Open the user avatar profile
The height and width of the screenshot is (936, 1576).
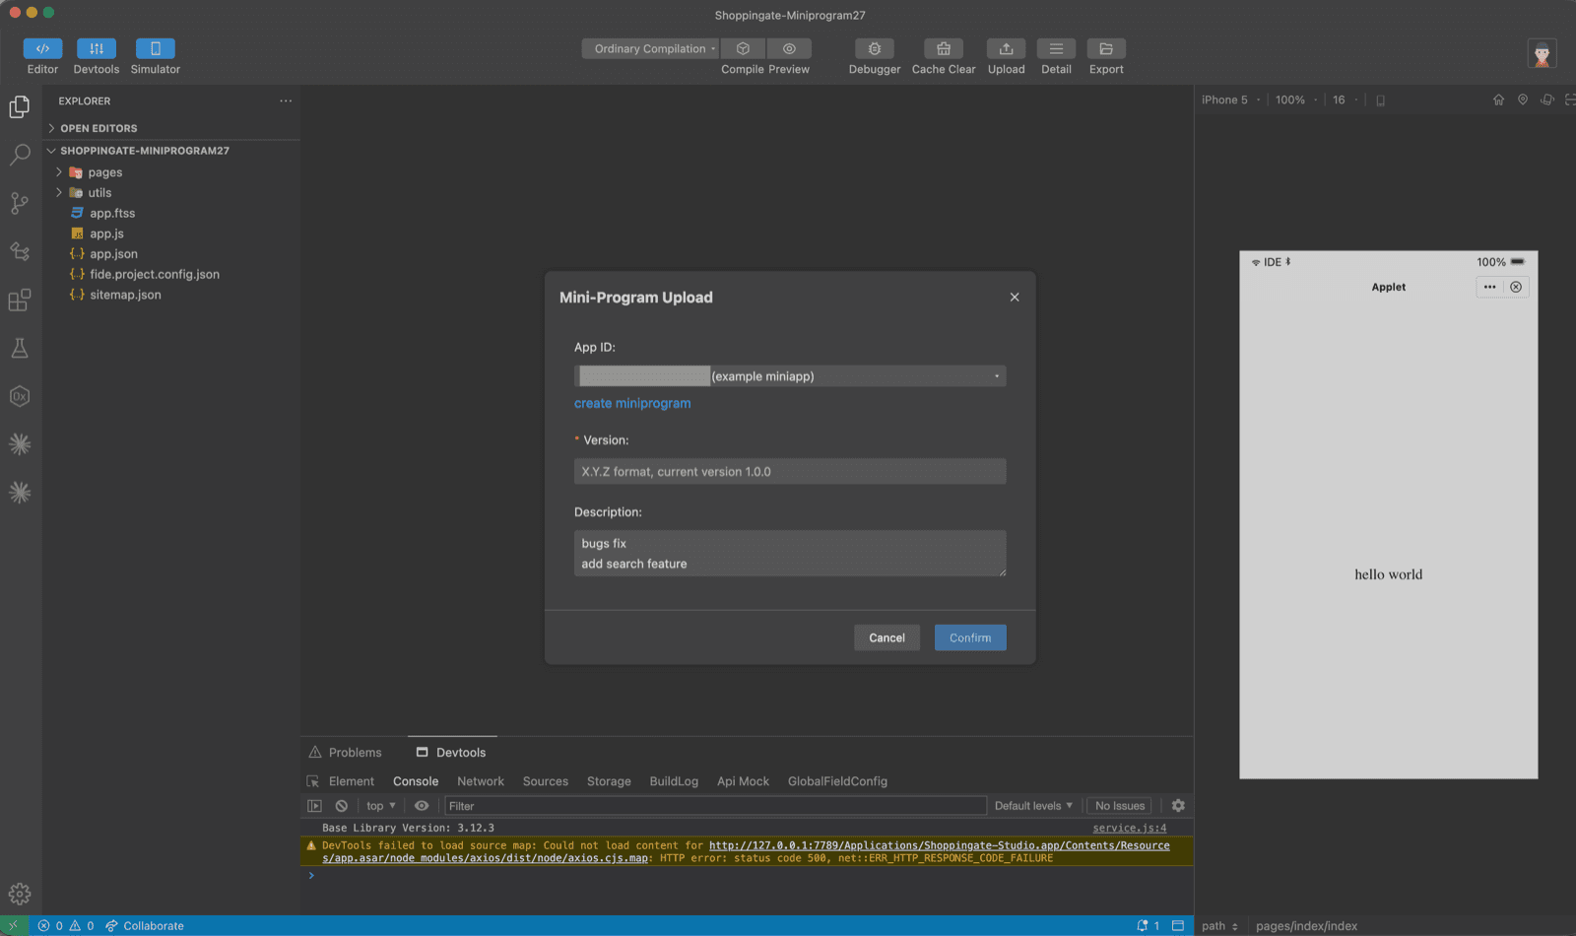tap(1543, 53)
